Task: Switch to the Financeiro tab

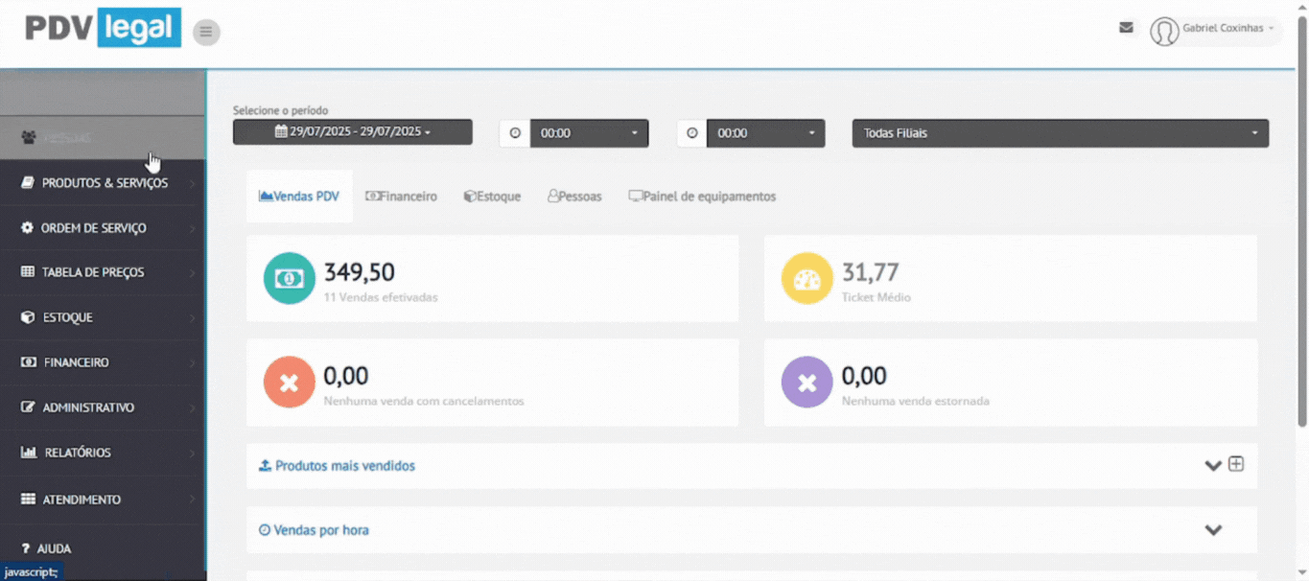Action: (401, 197)
